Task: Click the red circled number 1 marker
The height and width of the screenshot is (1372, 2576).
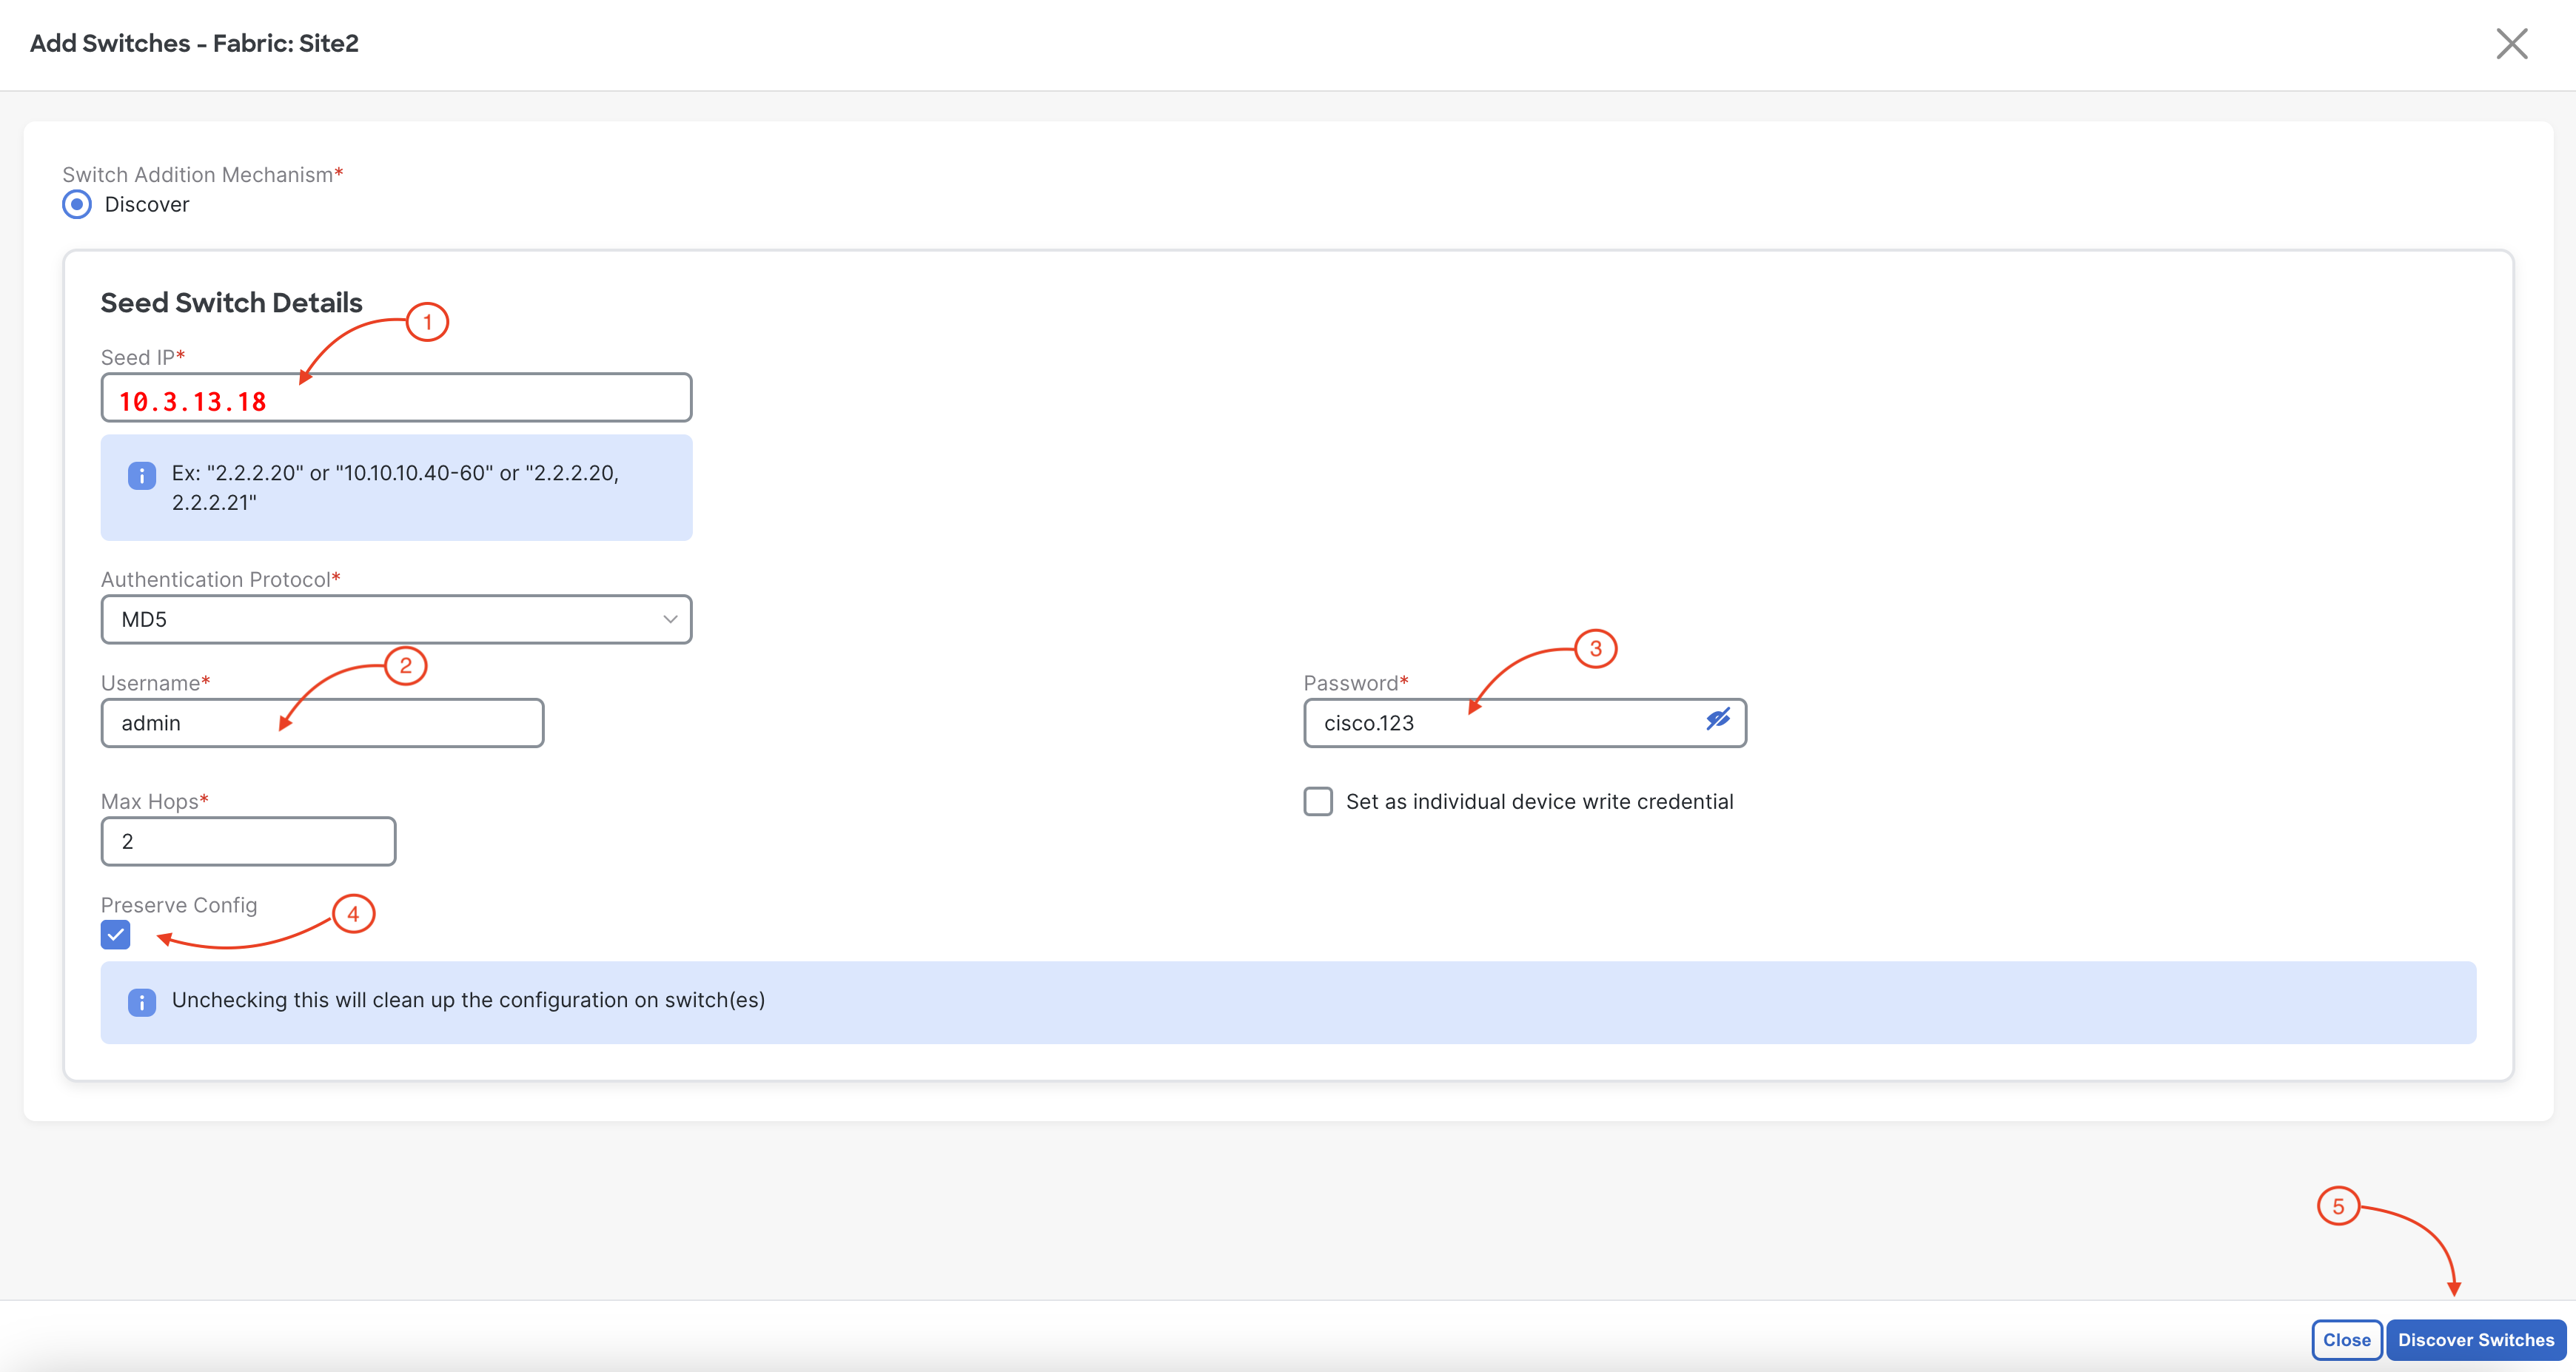Action: (x=427, y=322)
